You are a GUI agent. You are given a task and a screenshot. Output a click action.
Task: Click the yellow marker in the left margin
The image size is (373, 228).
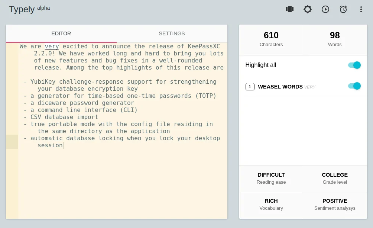click(12, 142)
